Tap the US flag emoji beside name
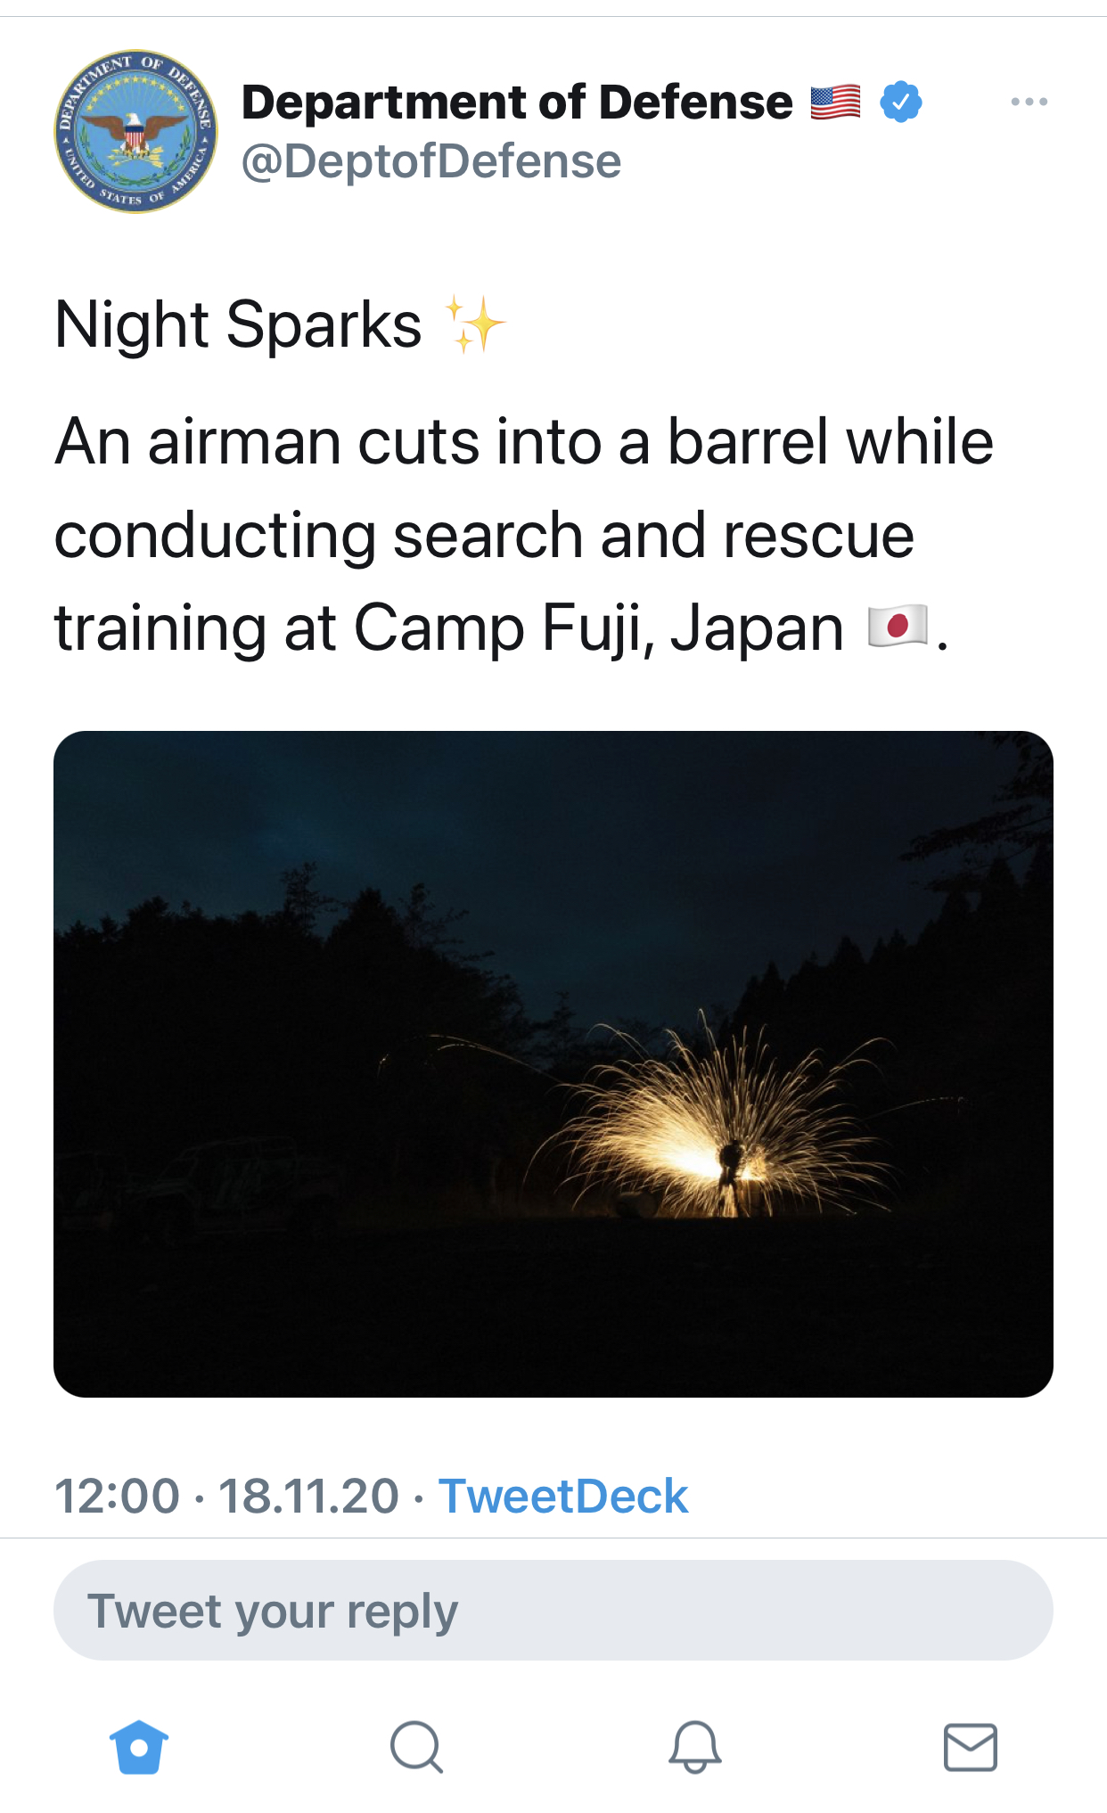Screen dimensions: 1107x1813 coord(836,102)
